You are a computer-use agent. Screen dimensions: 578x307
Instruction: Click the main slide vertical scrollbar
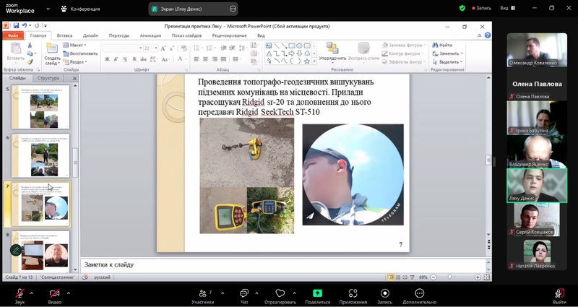pyautogui.click(x=489, y=160)
